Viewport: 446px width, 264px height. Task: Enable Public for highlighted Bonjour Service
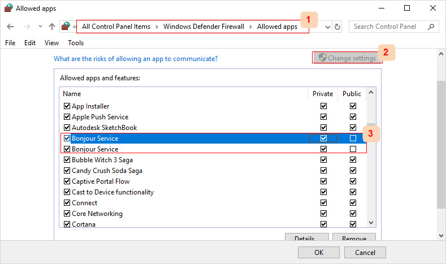353,139
